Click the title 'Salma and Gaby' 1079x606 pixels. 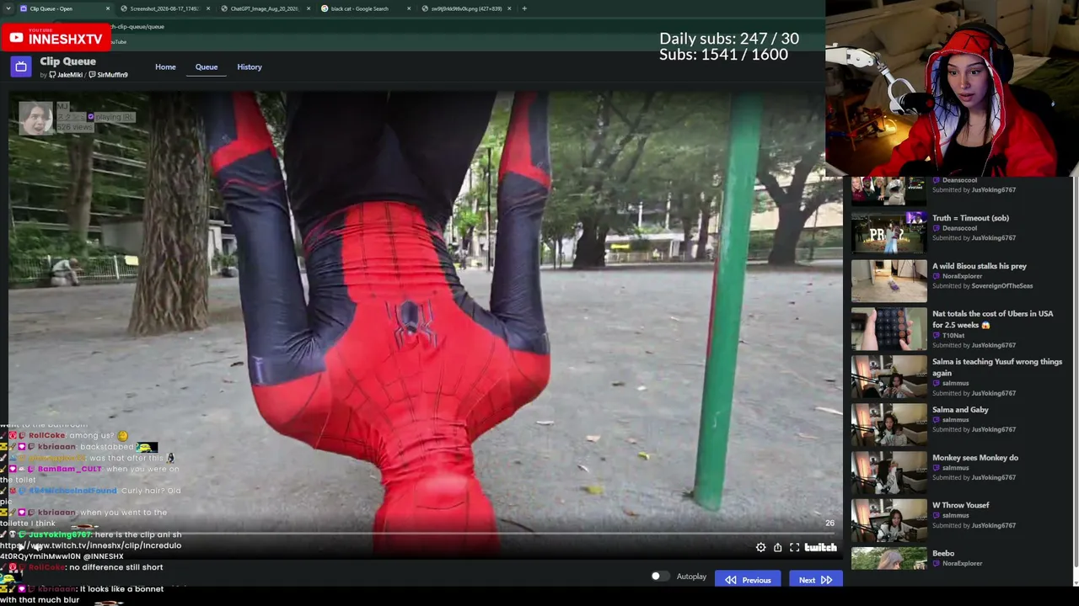pos(960,410)
